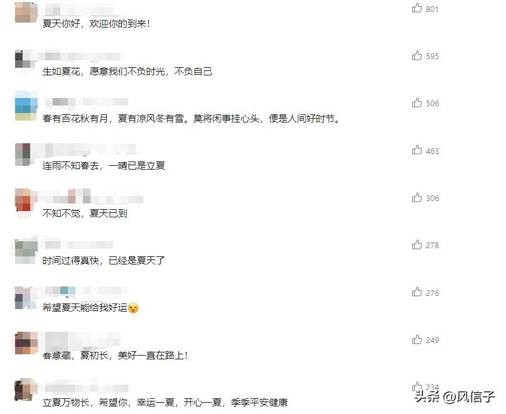Screen dimensions: 506x414
Task: Open avatar of the 生如夏花 commenter
Action: [26, 60]
